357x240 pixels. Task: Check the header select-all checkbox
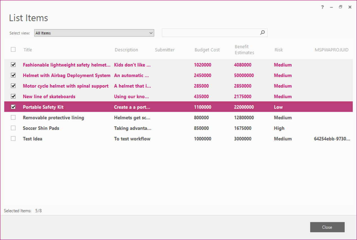[13, 49]
